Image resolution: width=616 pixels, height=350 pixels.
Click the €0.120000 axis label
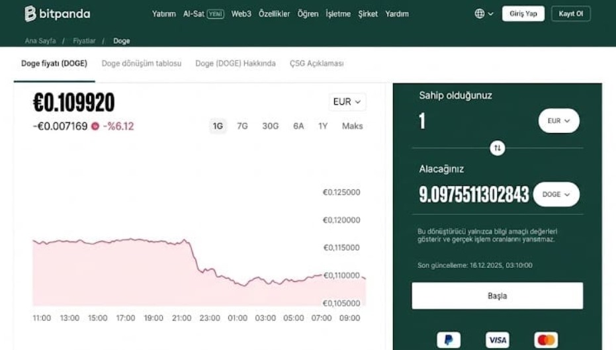[341, 220]
